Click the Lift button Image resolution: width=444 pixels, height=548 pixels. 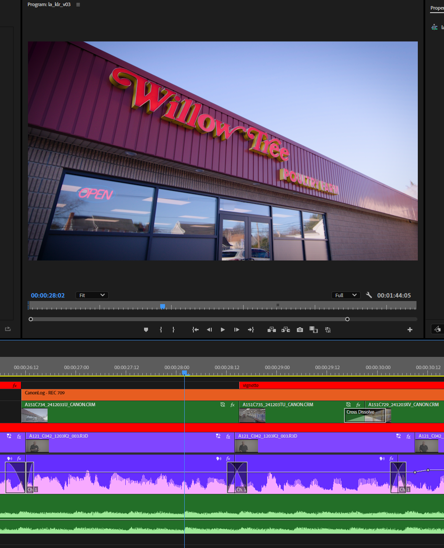click(272, 330)
